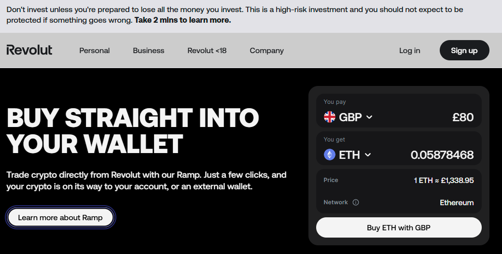The image size is (502, 254).
Task: Click the UK flag icon
Action: click(330, 117)
